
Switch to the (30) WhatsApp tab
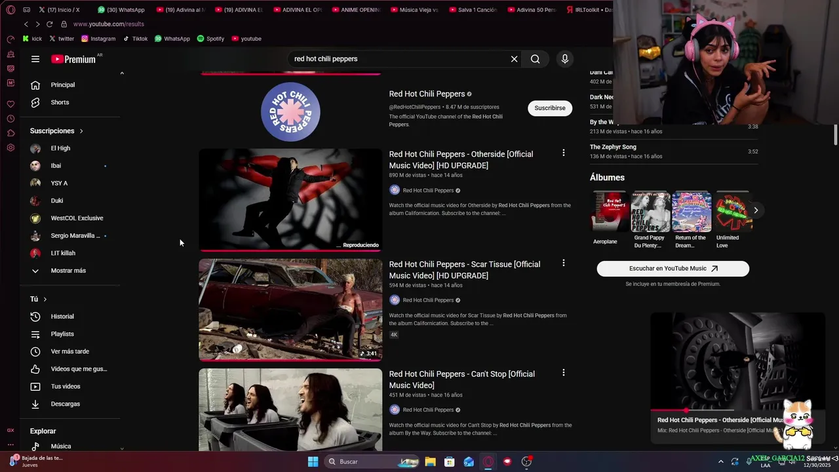coord(121,10)
